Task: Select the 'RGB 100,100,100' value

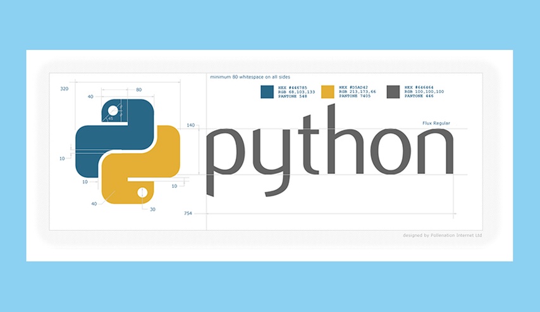Action: tap(424, 92)
